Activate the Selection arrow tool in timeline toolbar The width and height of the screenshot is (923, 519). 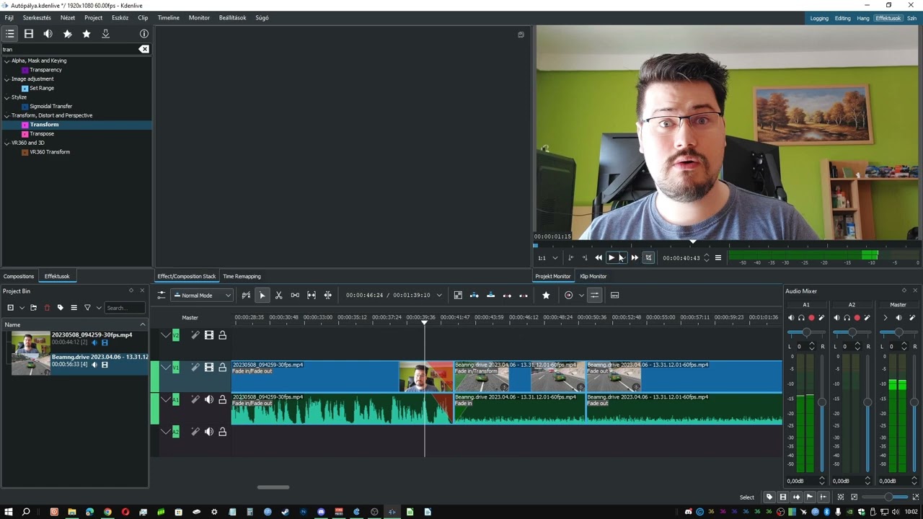262,295
